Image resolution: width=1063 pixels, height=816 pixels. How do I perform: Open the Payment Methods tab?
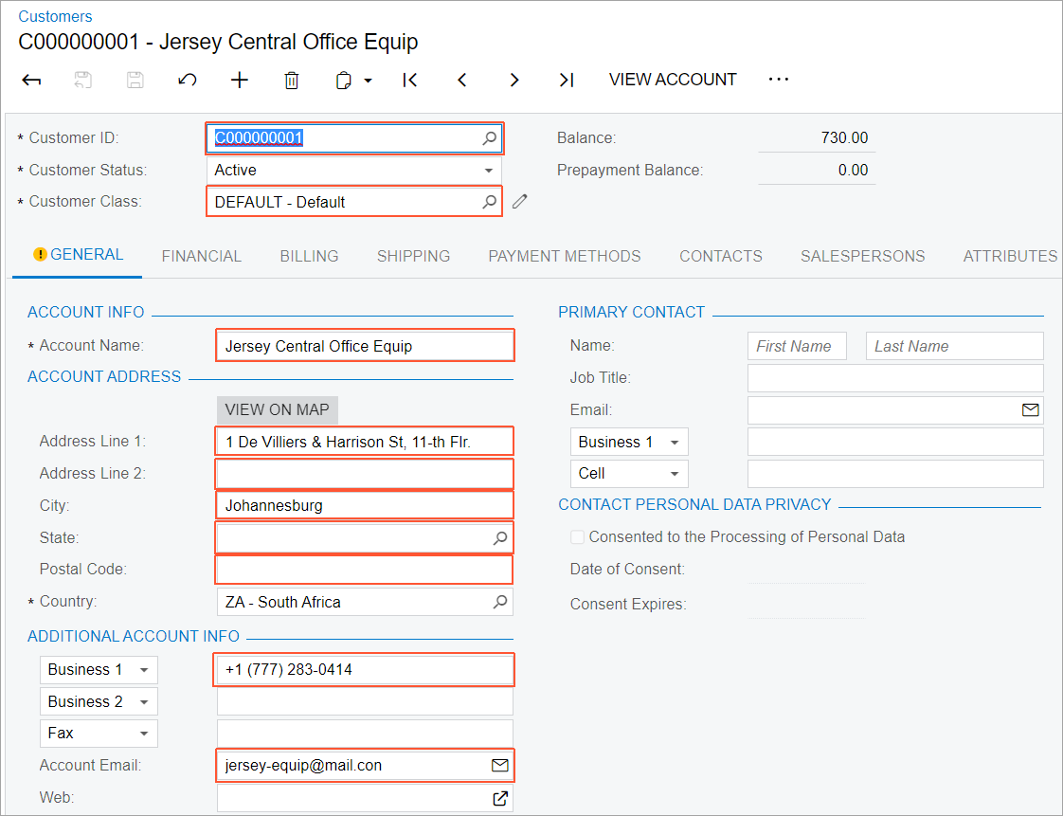(x=565, y=256)
